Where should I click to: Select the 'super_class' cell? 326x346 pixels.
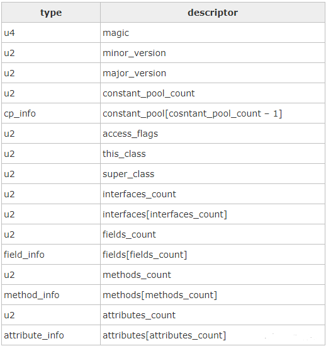[213, 174]
